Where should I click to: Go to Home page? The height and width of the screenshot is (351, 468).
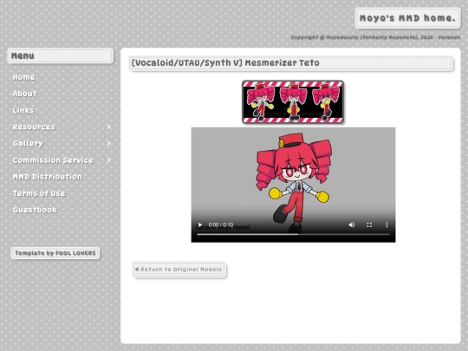click(x=23, y=77)
